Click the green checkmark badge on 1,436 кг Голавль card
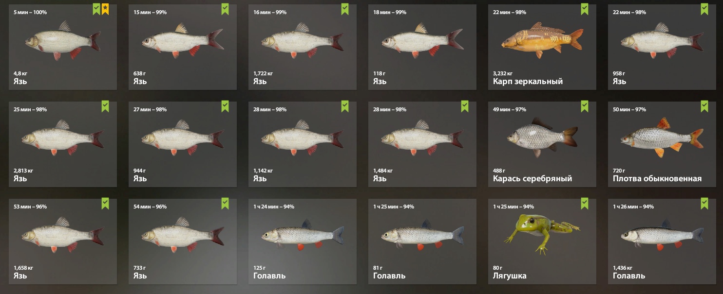 (704, 203)
